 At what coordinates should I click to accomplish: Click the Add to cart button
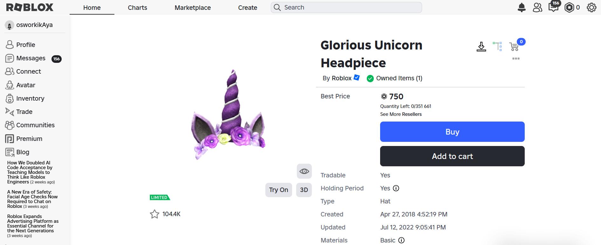(x=452, y=156)
